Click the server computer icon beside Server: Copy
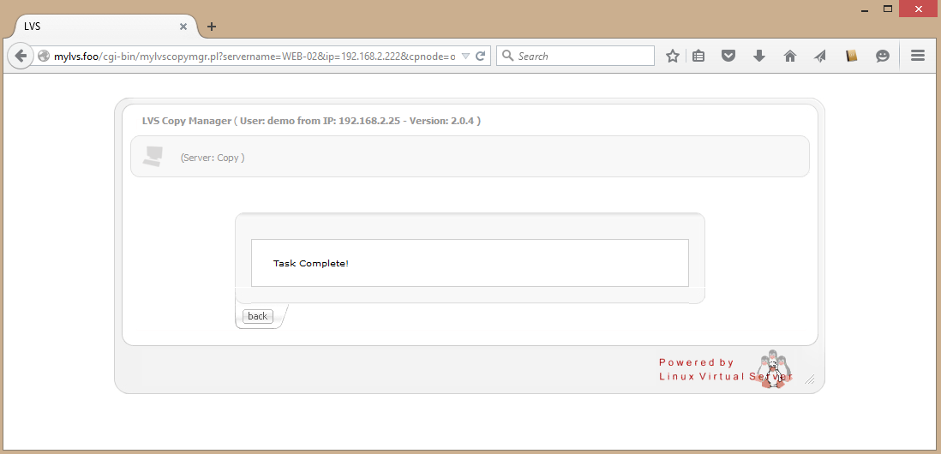Viewport: 941px width, 454px height. click(x=153, y=157)
